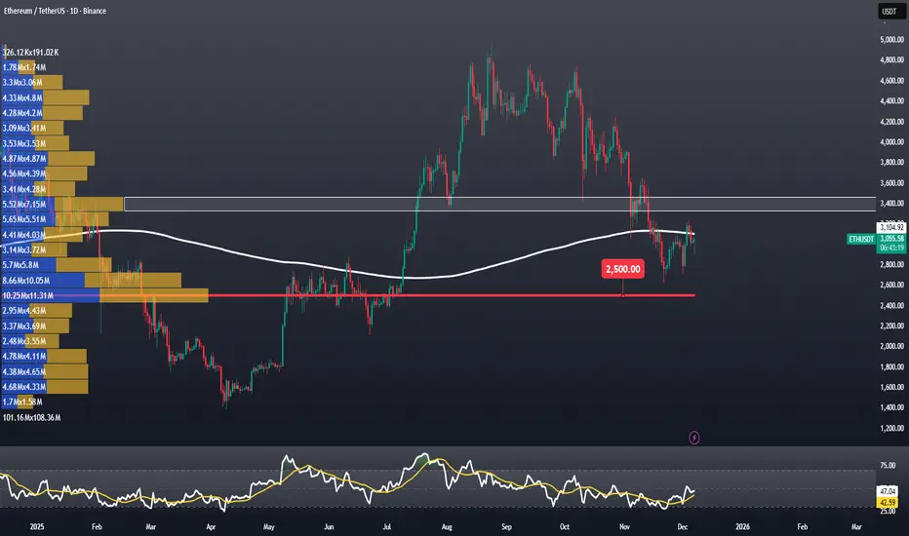Open the USDT currency selector

pos(889,11)
